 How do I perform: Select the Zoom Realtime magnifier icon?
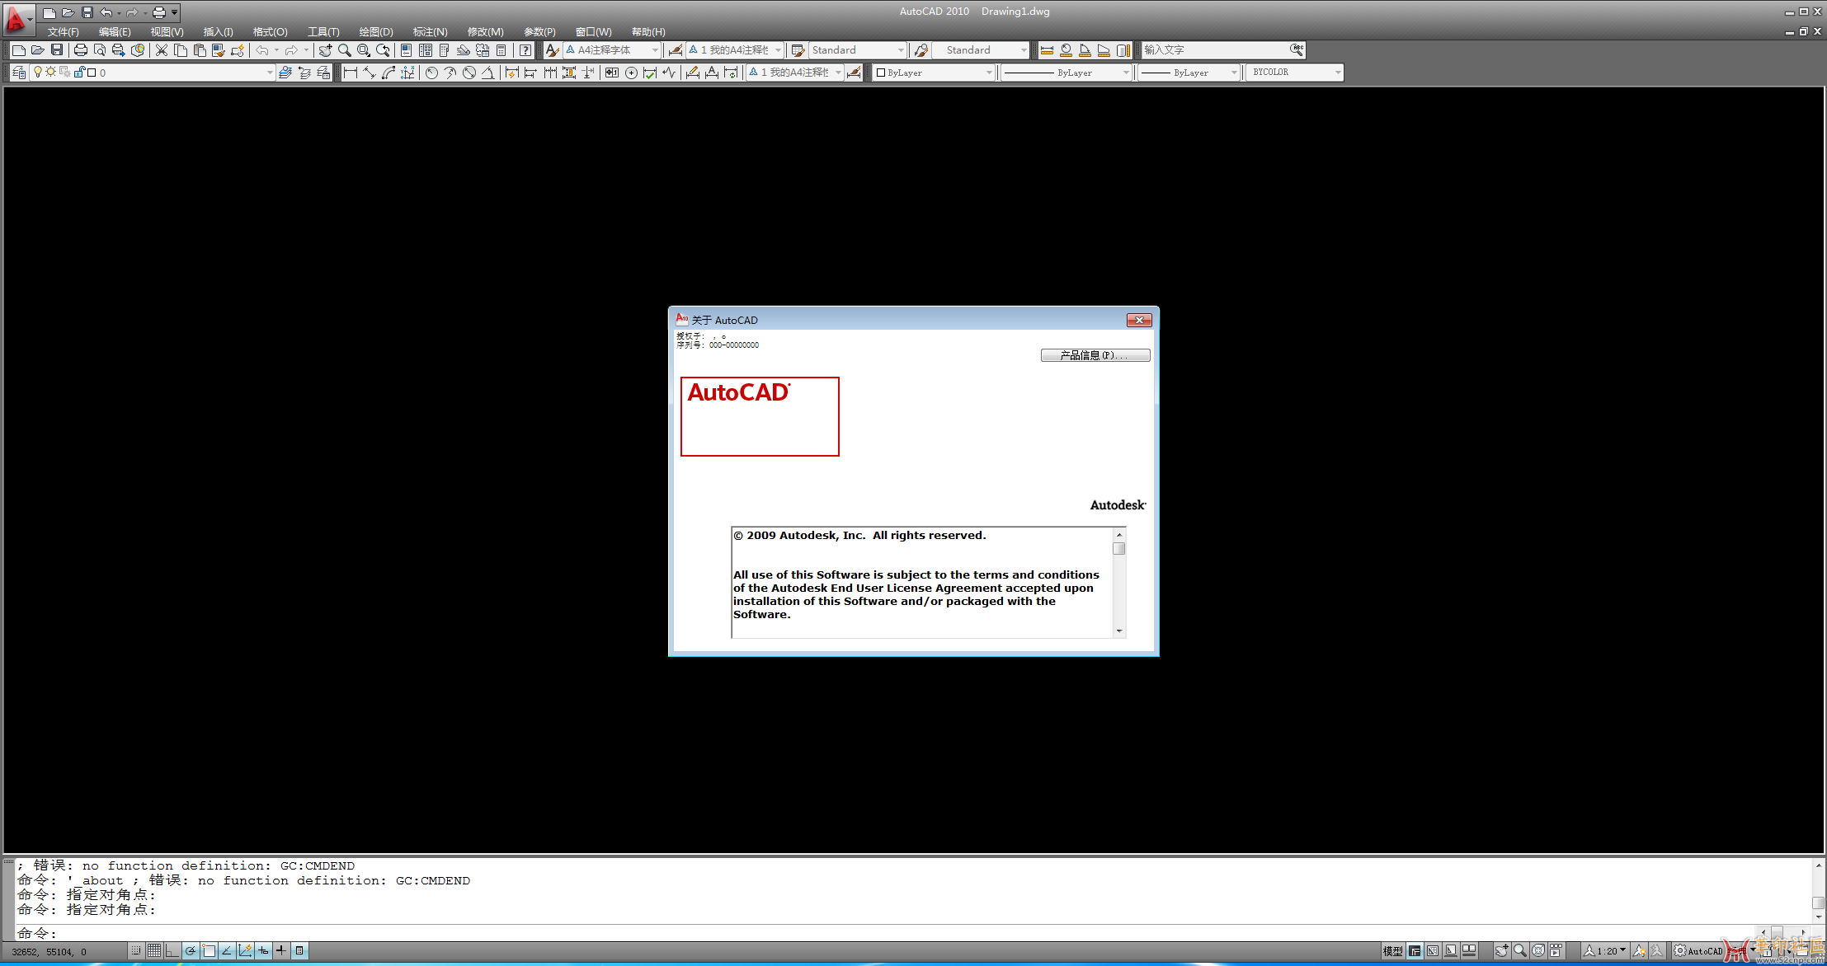(x=344, y=50)
